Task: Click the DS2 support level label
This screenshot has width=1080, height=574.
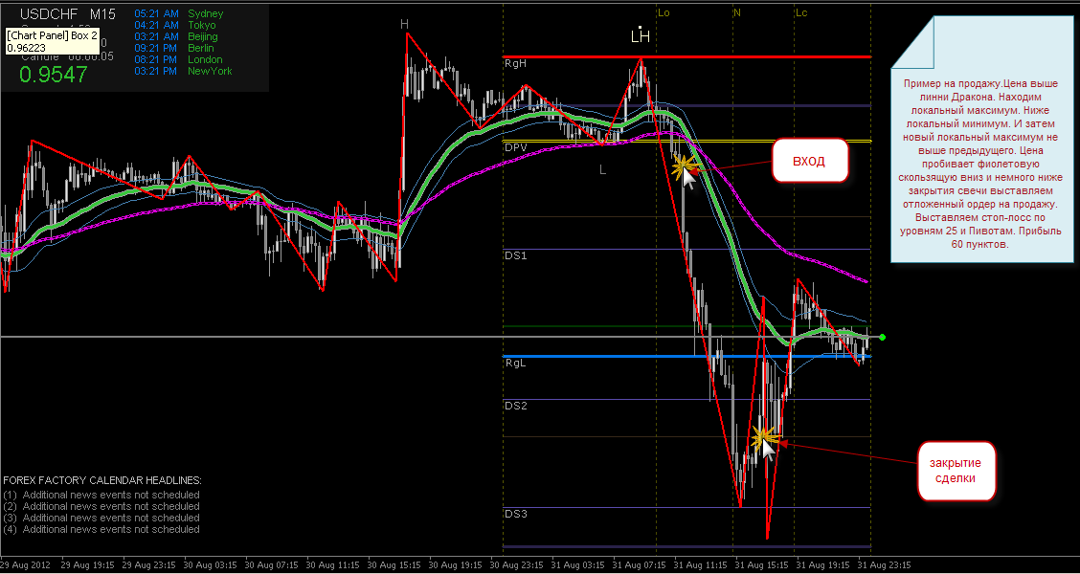Action: click(515, 406)
